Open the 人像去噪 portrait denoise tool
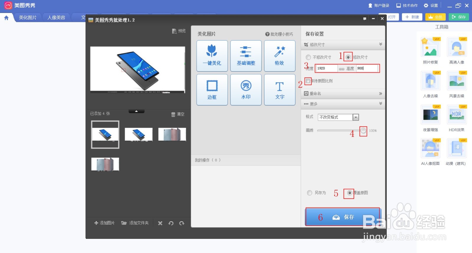 pyautogui.click(x=430, y=85)
